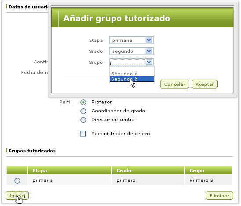Click the Etapa column header
The width and height of the screenshot is (241, 206).
(x=69, y=170)
